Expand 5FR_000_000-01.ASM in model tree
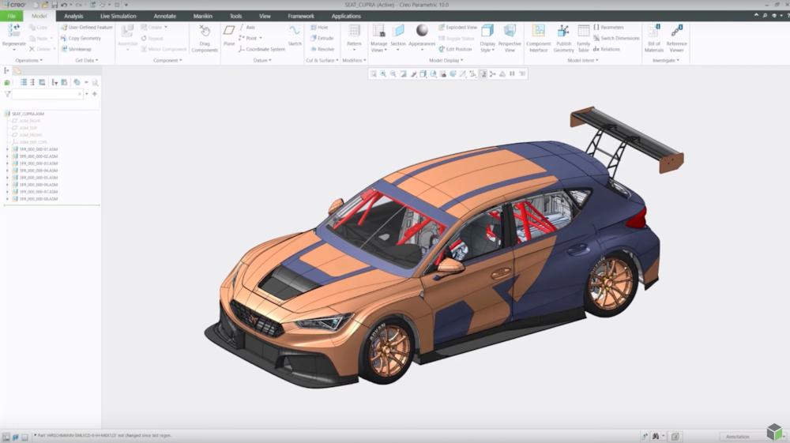The height and width of the screenshot is (443, 790). click(x=7, y=149)
